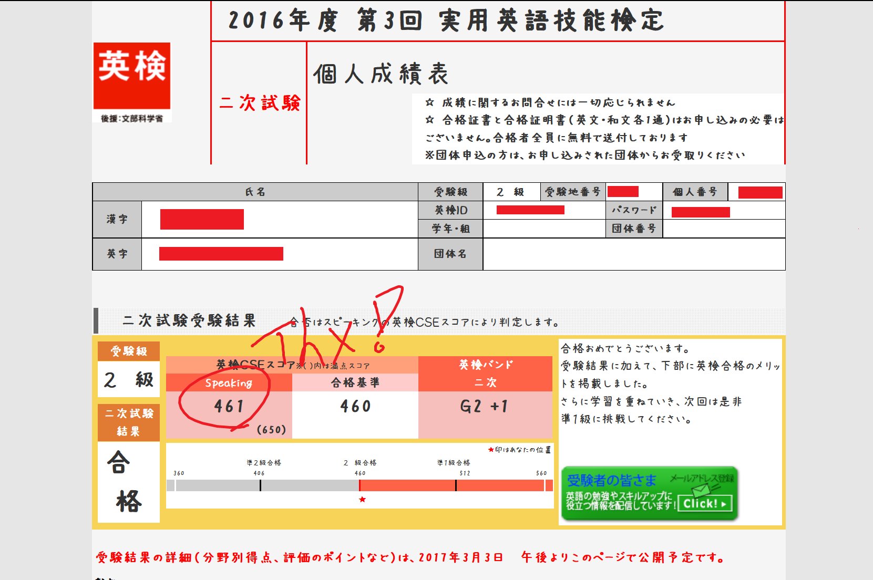Image resolution: width=873 pixels, height=580 pixels.
Task: Click the 個人番号 label cell
Action: pos(695,192)
